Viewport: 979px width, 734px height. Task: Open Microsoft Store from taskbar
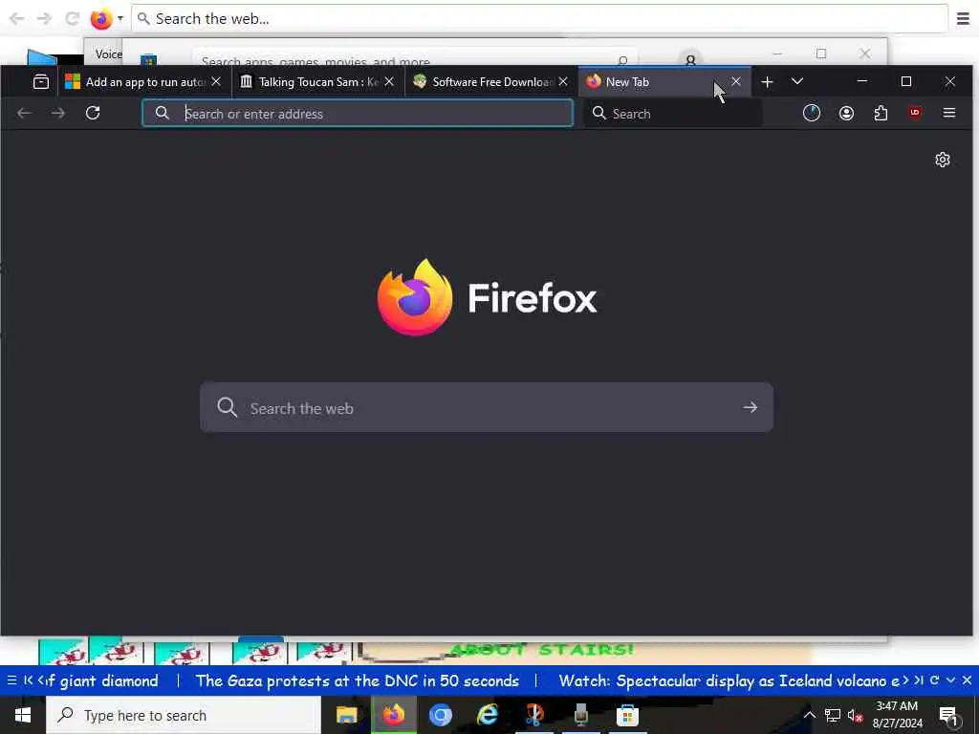627,715
